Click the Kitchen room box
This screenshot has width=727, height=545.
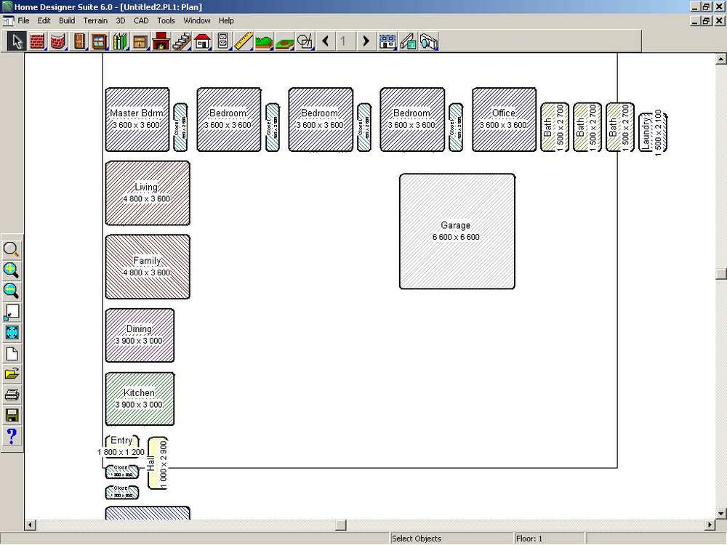tap(140, 398)
